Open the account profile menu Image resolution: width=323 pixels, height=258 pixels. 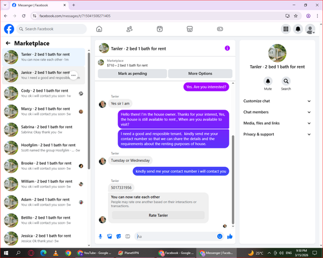(x=310, y=29)
